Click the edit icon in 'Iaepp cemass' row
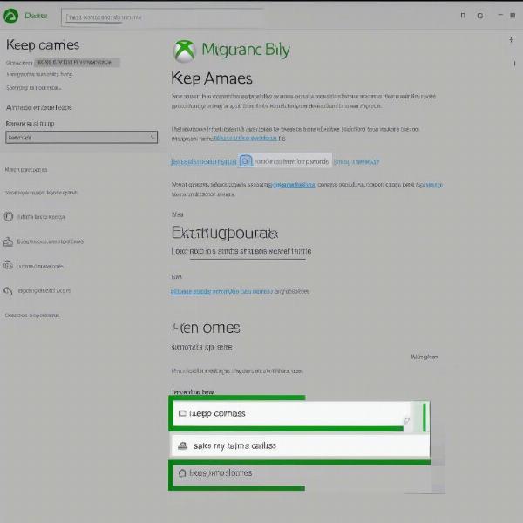This screenshot has width=523, height=523. [x=407, y=421]
